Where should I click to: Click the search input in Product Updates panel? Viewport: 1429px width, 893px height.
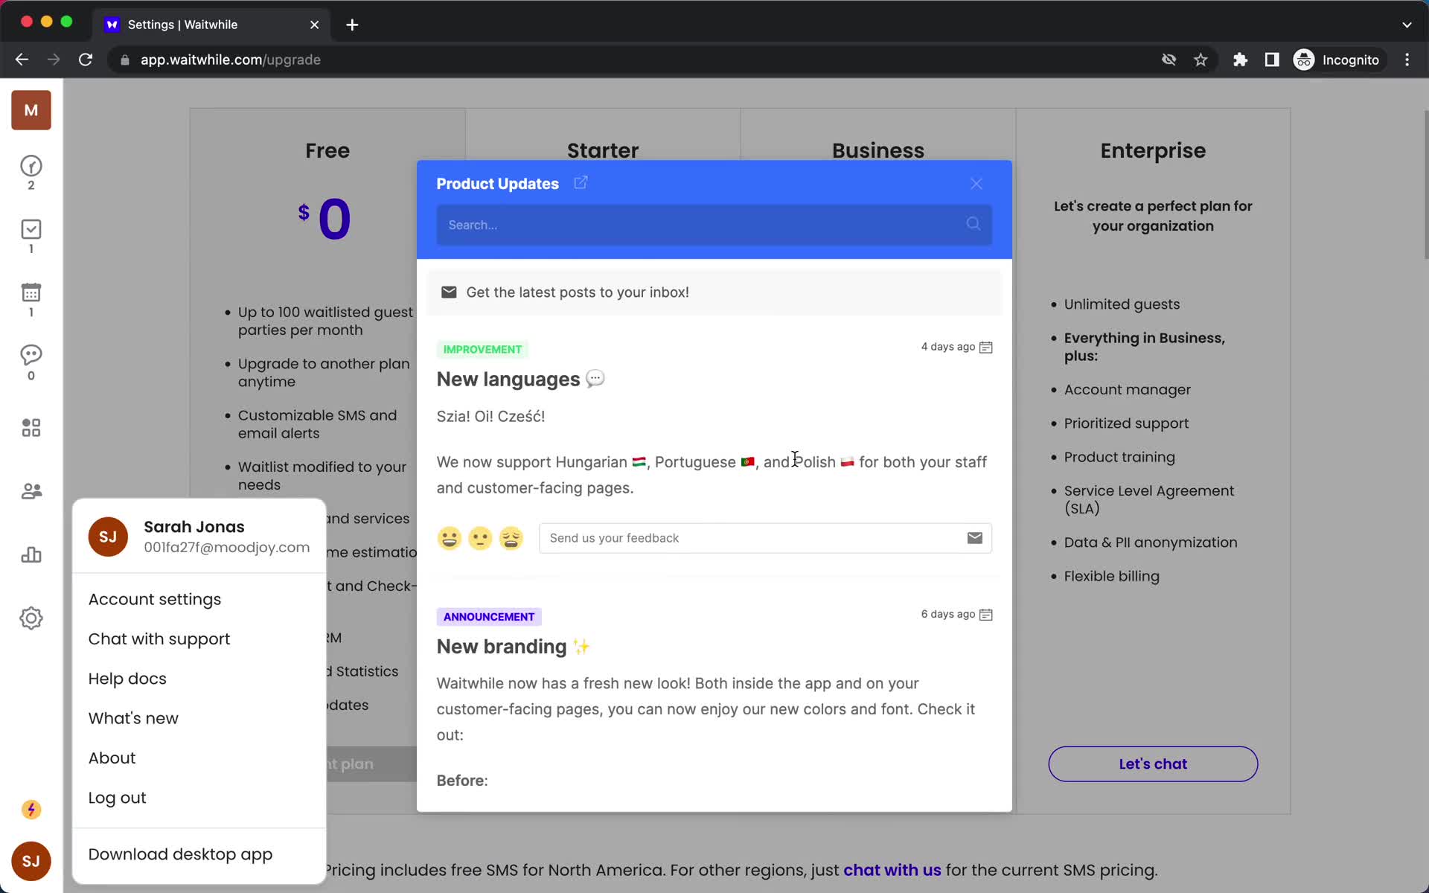pos(713,224)
